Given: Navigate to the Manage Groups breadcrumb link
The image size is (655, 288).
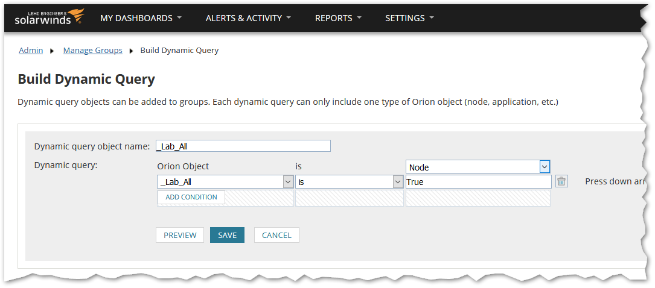Looking at the screenshot, I should click(x=92, y=51).
